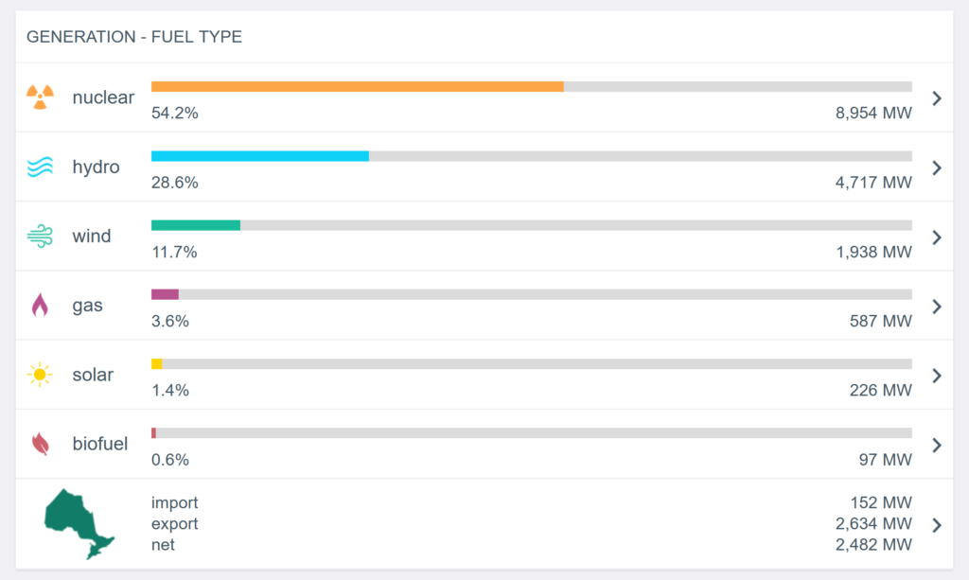Image resolution: width=969 pixels, height=580 pixels.
Task: Expand the nuclear row chevron
Action: 937,98
